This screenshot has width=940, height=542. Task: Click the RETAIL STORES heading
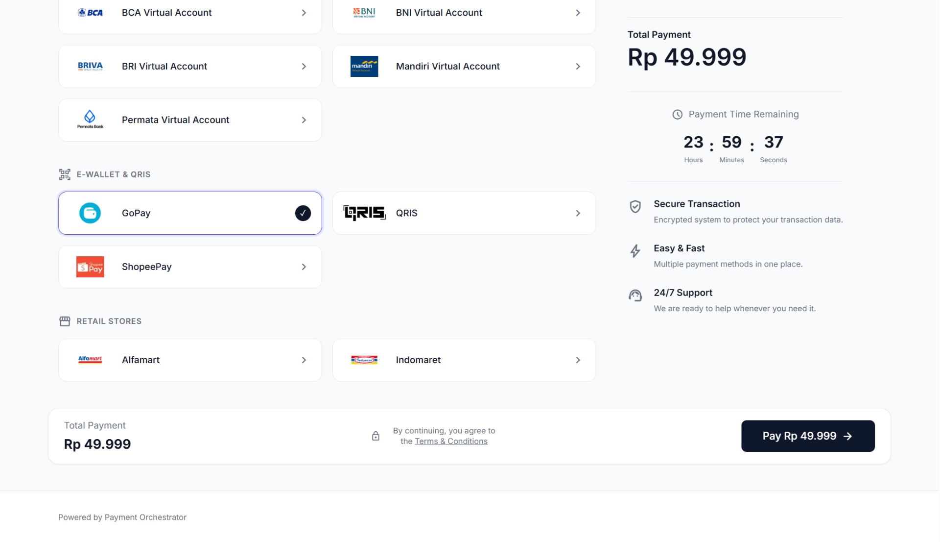click(x=109, y=321)
